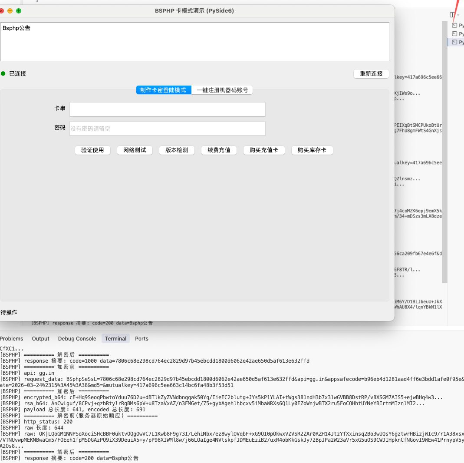Click the 待操作 status text
Screen dimensions: 464x463
pyautogui.click(x=9, y=312)
